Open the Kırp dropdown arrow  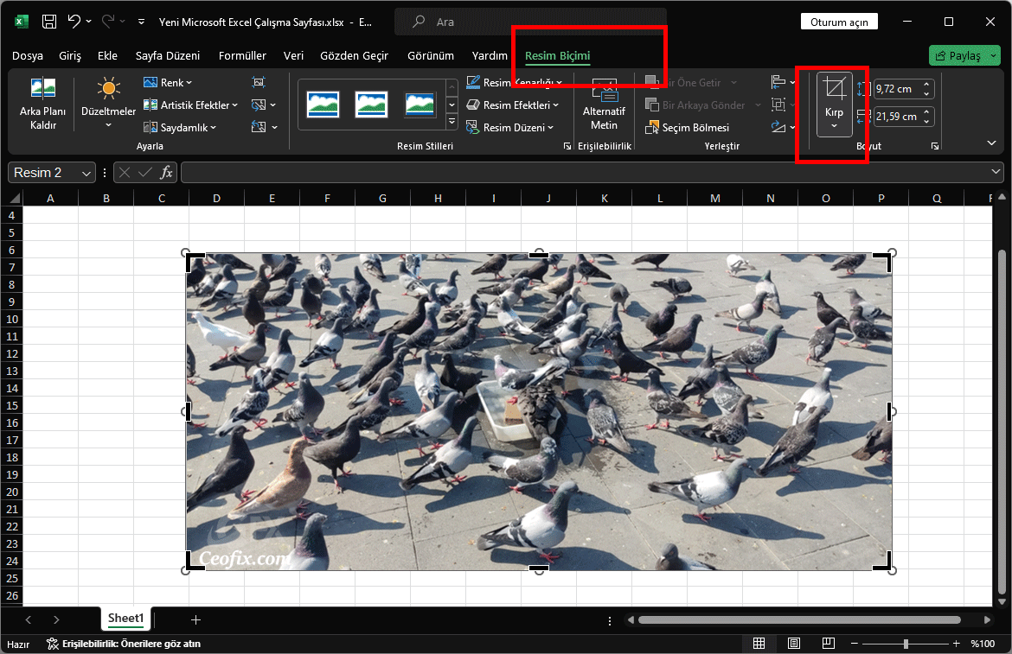[835, 127]
